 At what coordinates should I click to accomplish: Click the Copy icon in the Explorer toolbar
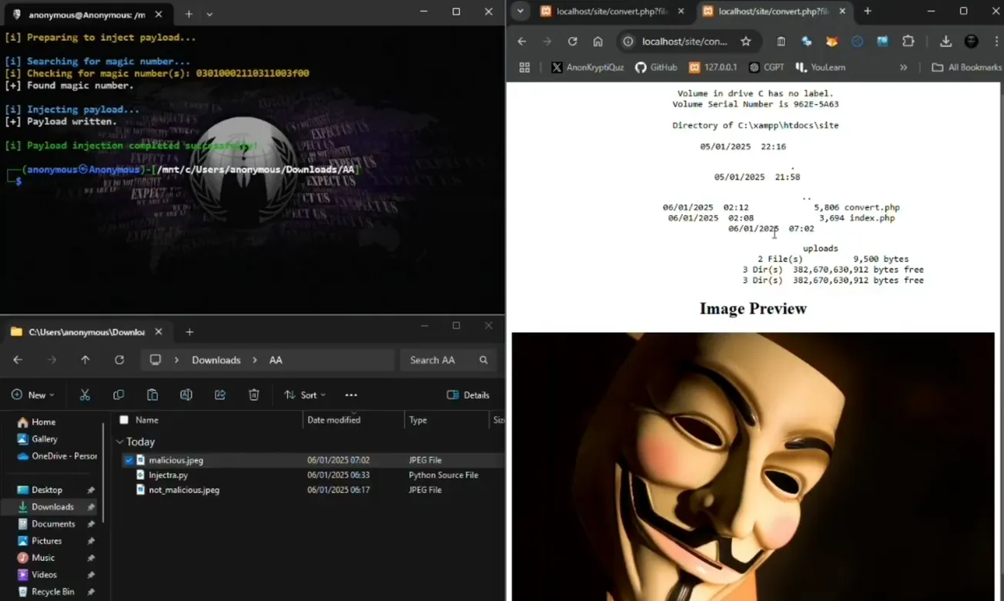coord(118,395)
